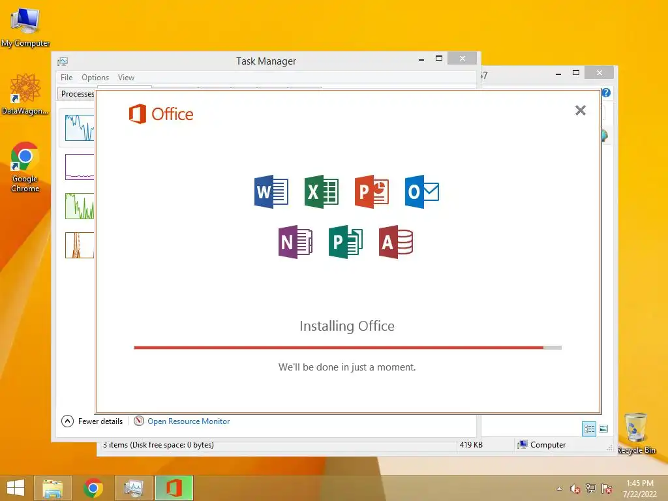Image resolution: width=668 pixels, height=501 pixels.
Task: Open the Options menu in Task Manager
Action: pos(95,78)
